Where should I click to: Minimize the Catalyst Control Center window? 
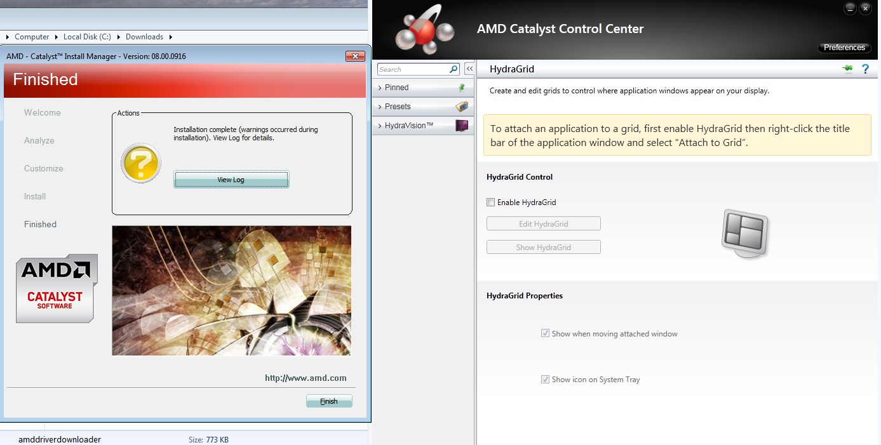(x=850, y=9)
